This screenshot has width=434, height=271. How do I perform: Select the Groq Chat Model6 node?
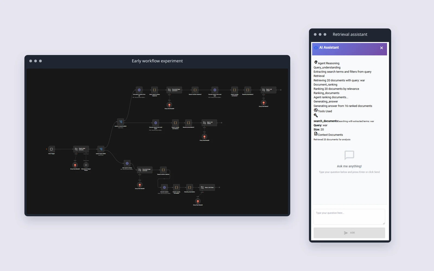[x=169, y=105]
